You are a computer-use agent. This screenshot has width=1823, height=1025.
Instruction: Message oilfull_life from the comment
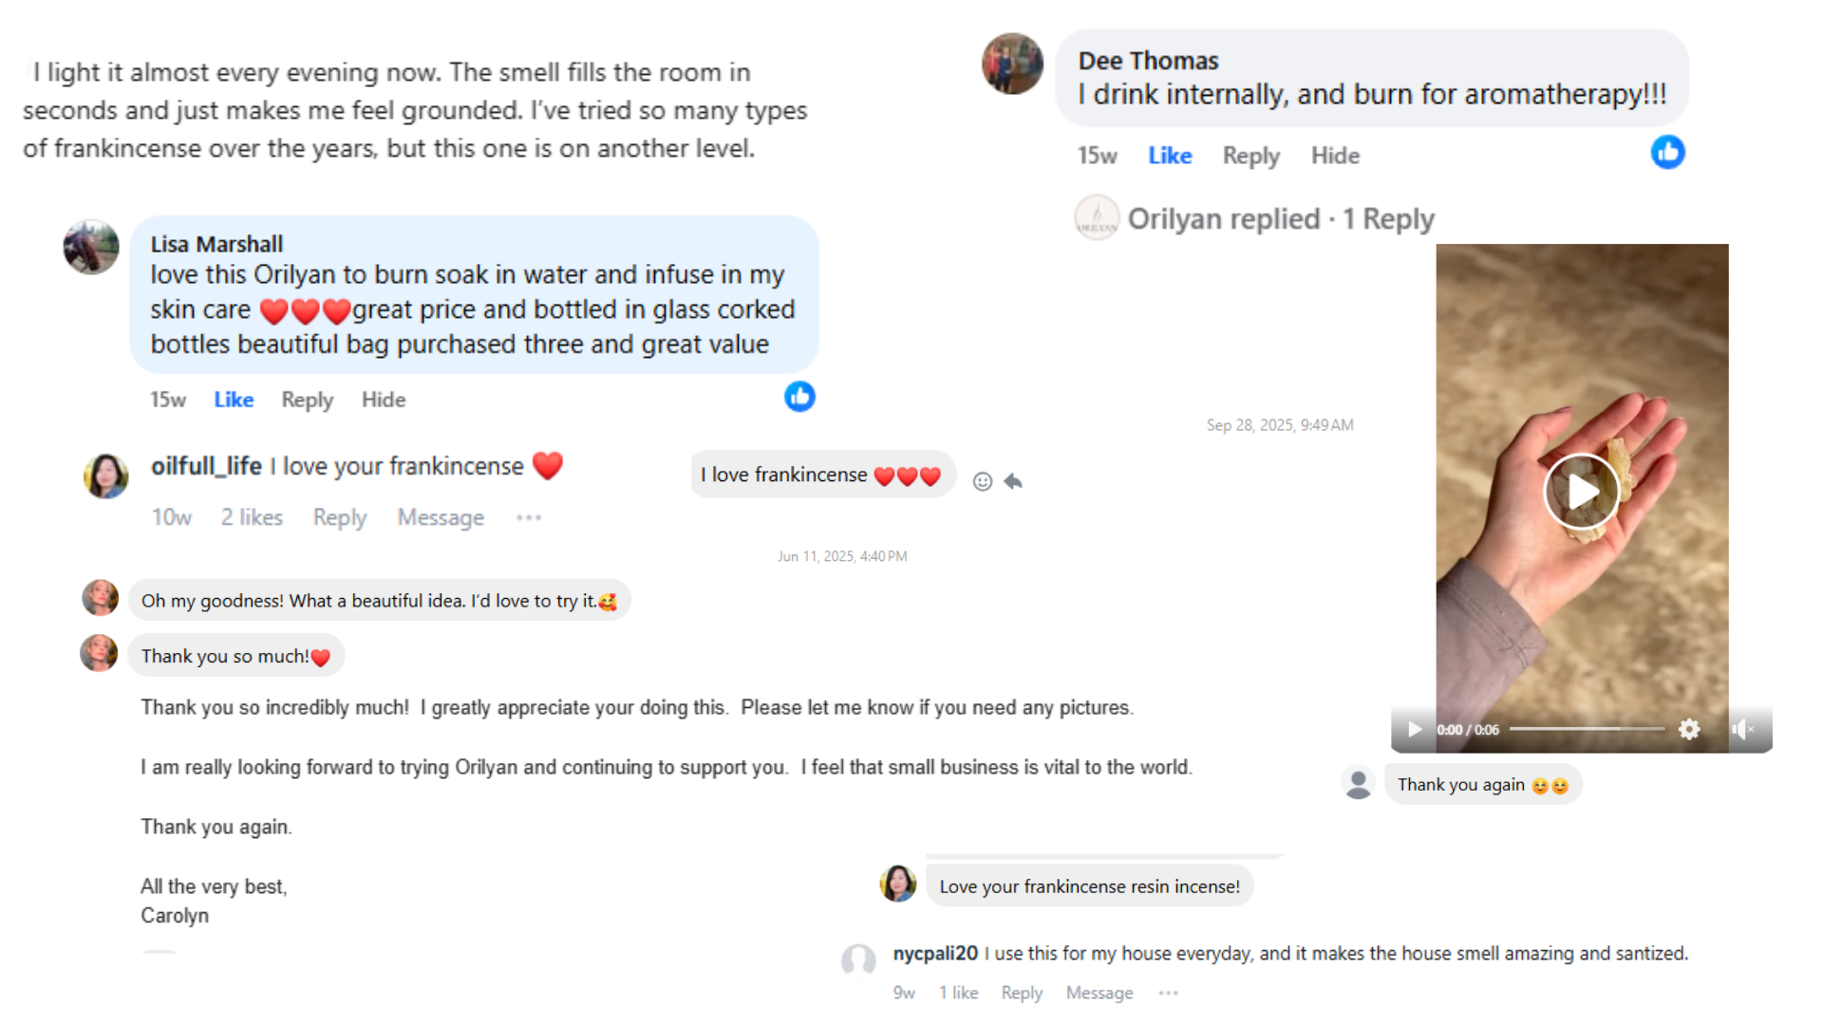pos(441,517)
